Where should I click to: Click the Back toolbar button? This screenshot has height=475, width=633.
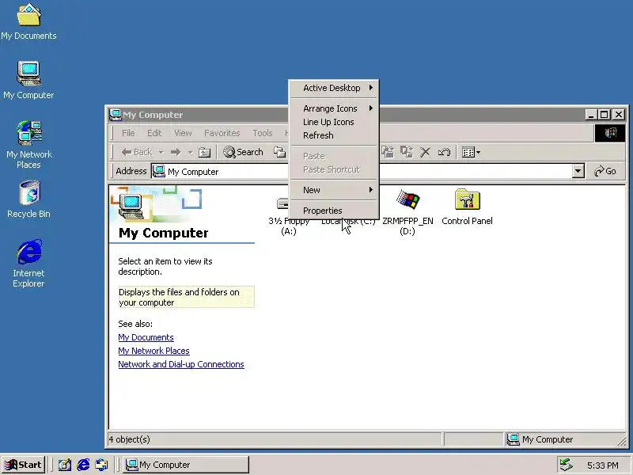(137, 152)
